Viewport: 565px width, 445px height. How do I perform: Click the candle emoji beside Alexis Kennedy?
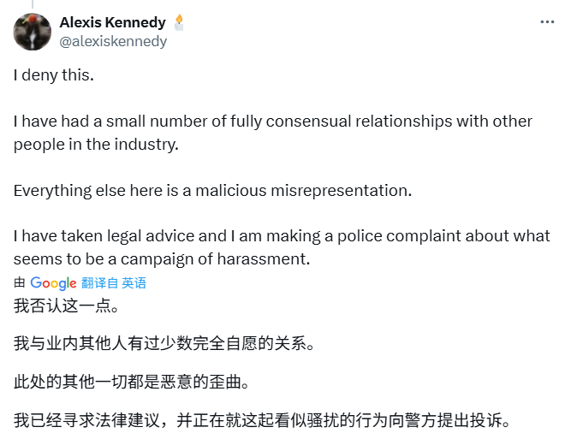tap(178, 22)
